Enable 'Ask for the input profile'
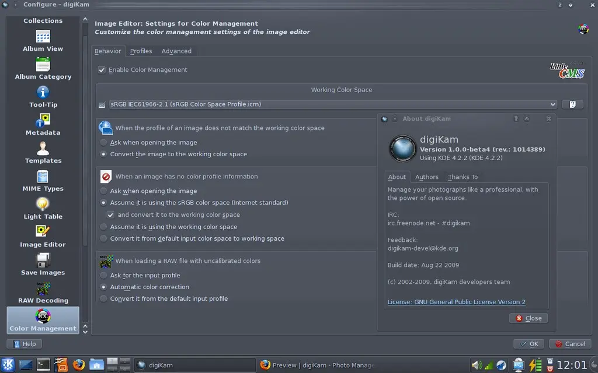Viewport: 598px width, 373px height. coord(104,275)
